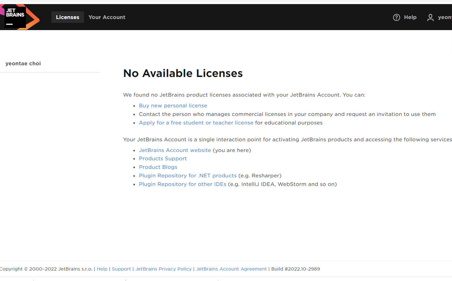The height and width of the screenshot is (281, 452).
Task: Click the 'We found no JetBrains product licenses' sentence
Action: [244, 95]
